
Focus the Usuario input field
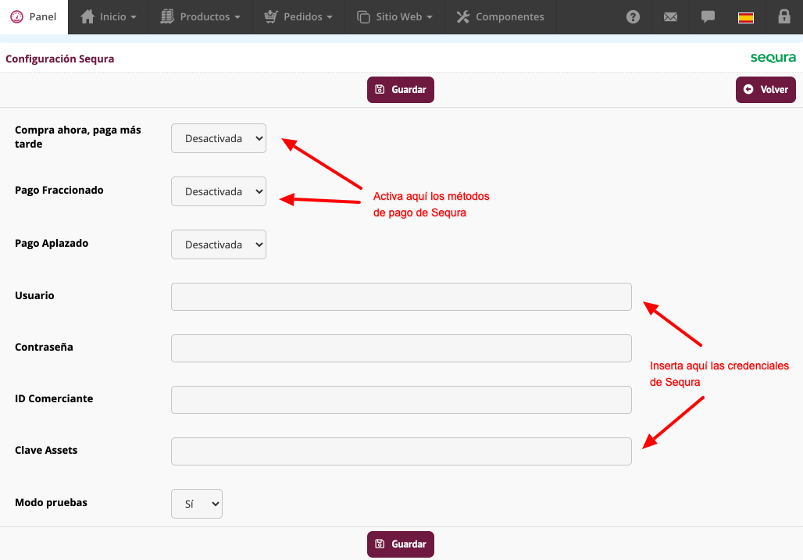(x=401, y=297)
